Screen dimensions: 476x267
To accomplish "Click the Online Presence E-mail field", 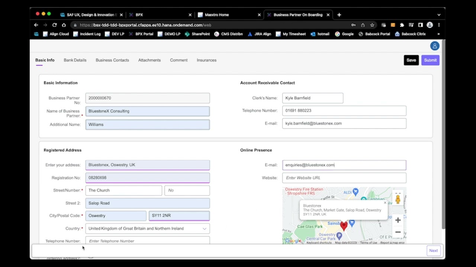I will click(x=344, y=165).
